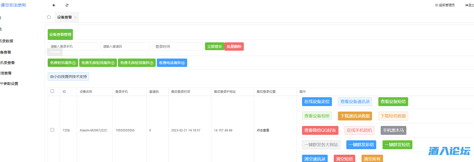The image size is (474, 162).
Task: Check the checkbox for row ID 7258
Action: [52, 130]
